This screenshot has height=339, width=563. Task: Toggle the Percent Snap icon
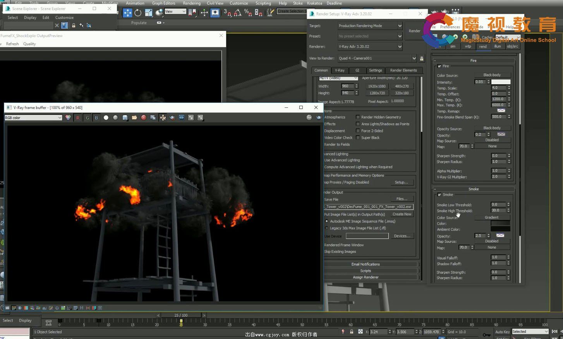click(248, 13)
